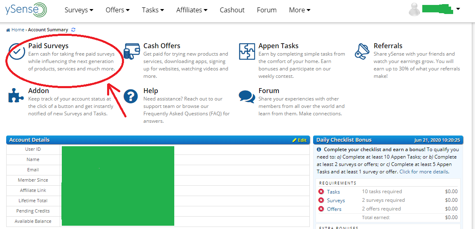Click the red X beside Offers requirement
Image resolution: width=475 pixels, height=229 pixels.
[321, 209]
